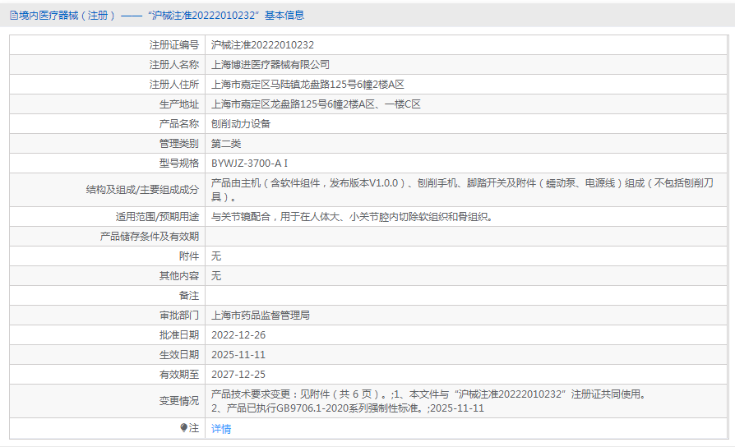This screenshot has height=447, width=735.
Task: Click the 变更情况 label
Action: (x=179, y=401)
